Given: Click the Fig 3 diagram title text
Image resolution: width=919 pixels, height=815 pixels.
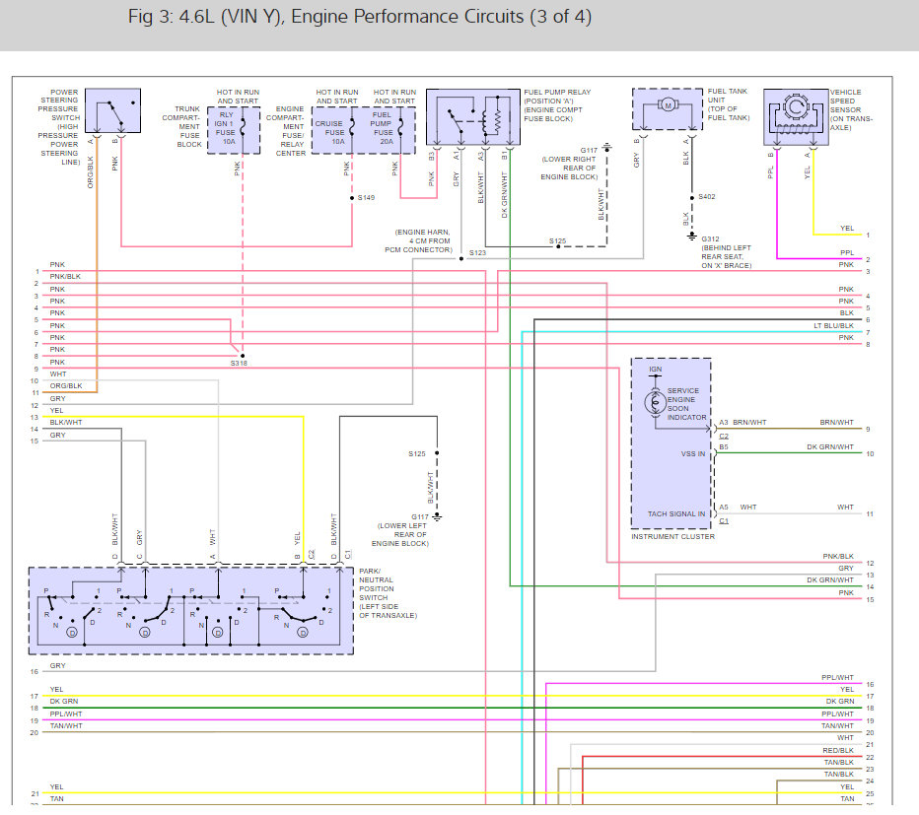Looking at the screenshot, I should tap(360, 18).
